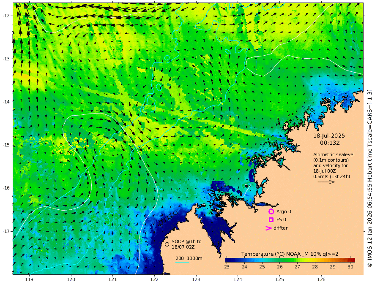
Task: Click longitude axis label 124
Action: (x=238, y=280)
